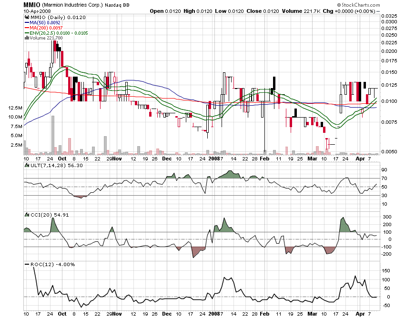Open the © StockCharts.com attribution link
This screenshot has width=405, height=318.
358,5
